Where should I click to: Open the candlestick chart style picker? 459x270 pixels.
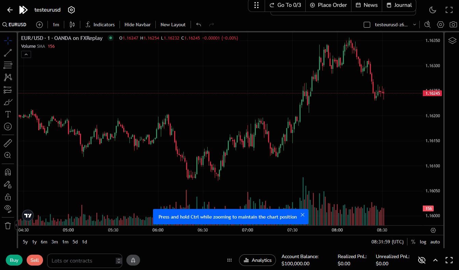coord(72,25)
